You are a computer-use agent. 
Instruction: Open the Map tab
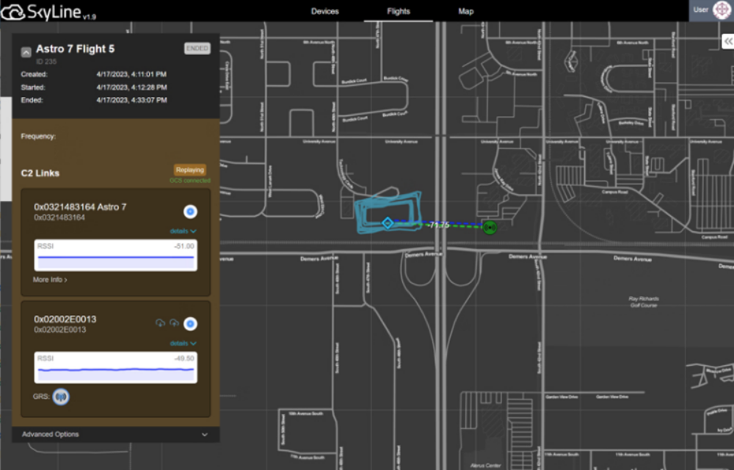tap(465, 11)
